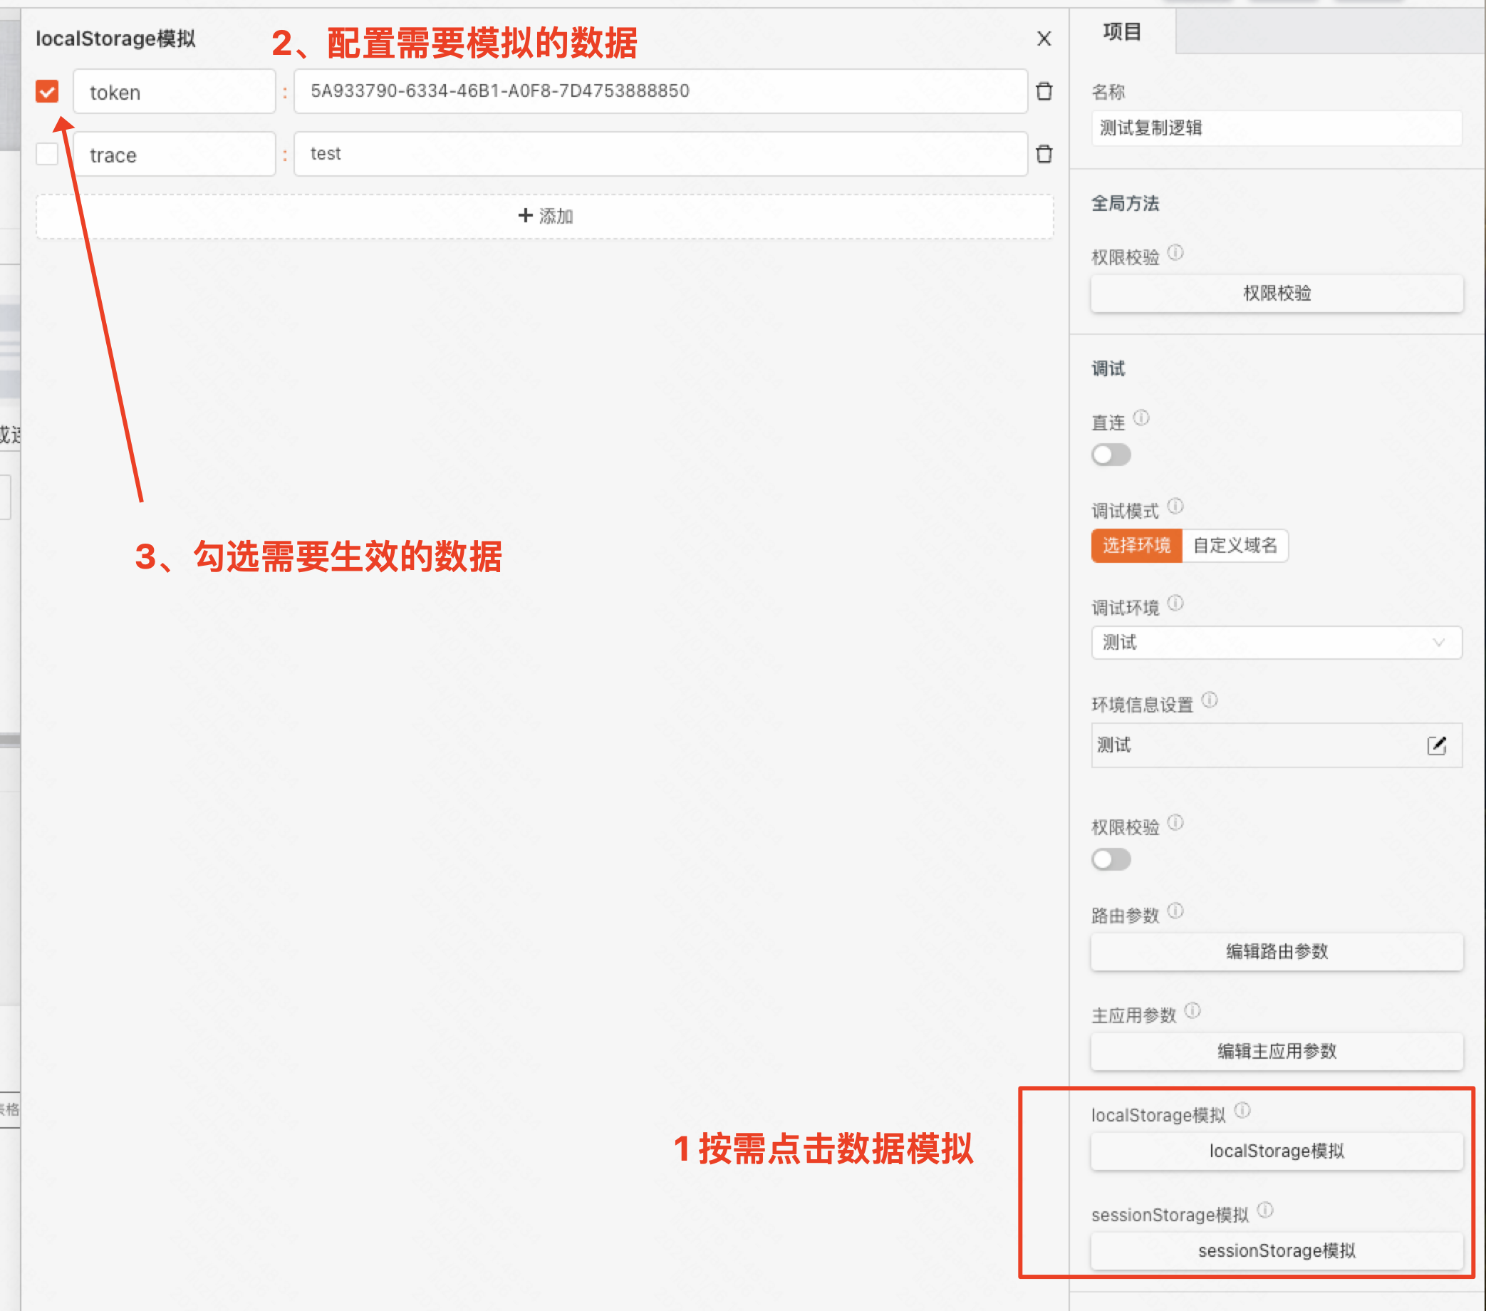Delete the token row with trash icon
Screen dimensions: 1486x1311
[1044, 91]
